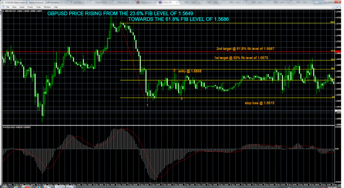This screenshot has width=344, height=188.
Task: Click the red MACD signal line
Action: 159,177
